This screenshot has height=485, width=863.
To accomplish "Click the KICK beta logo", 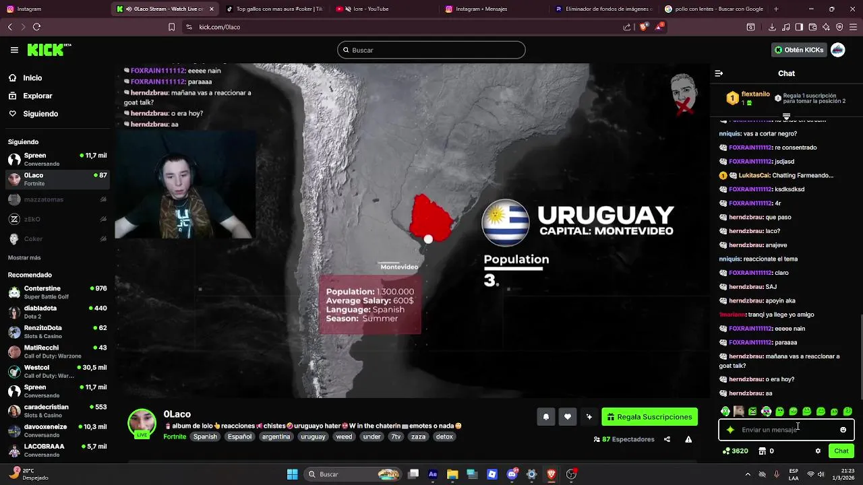I will (x=49, y=50).
